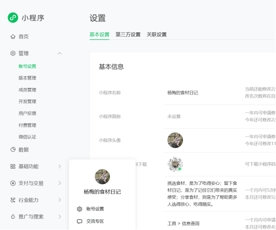This screenshot has height=230, width=276.
Task: Click the 推广与搜索 flame icon
Action: click(x=13, y=217)
